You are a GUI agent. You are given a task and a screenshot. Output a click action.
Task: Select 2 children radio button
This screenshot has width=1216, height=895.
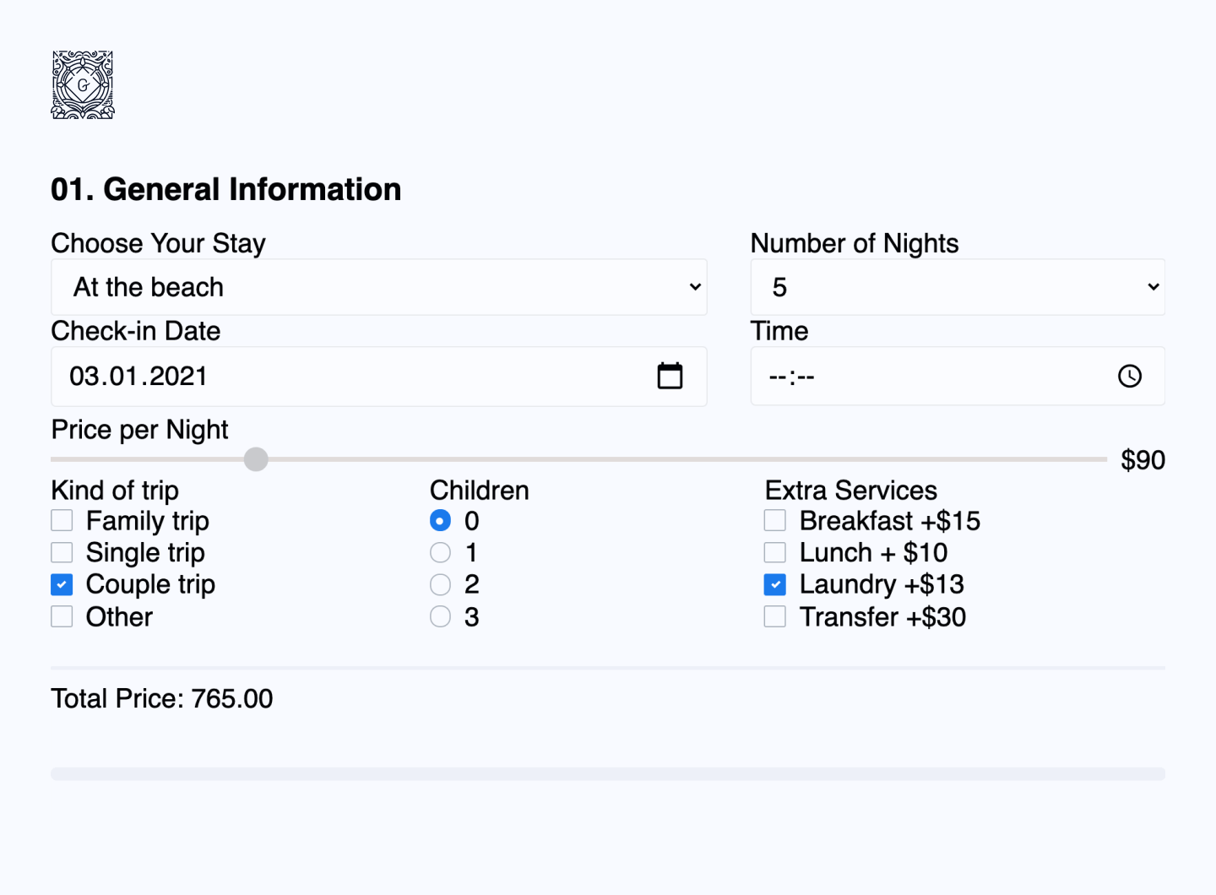coord(440,584)
